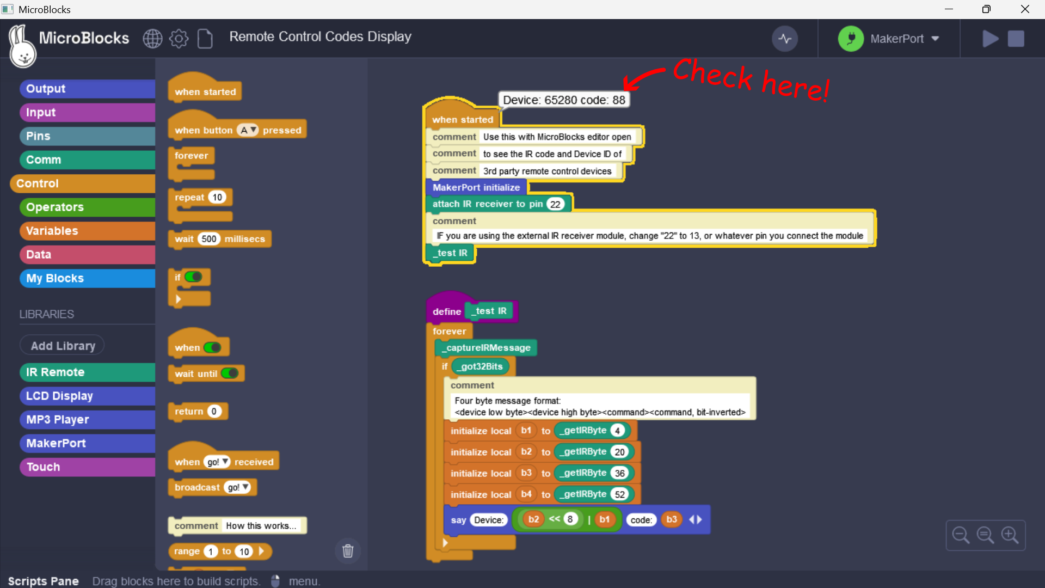Zoom in on the scripts pane
Screen dimensions: 1045x588
tap(1010, 535)
